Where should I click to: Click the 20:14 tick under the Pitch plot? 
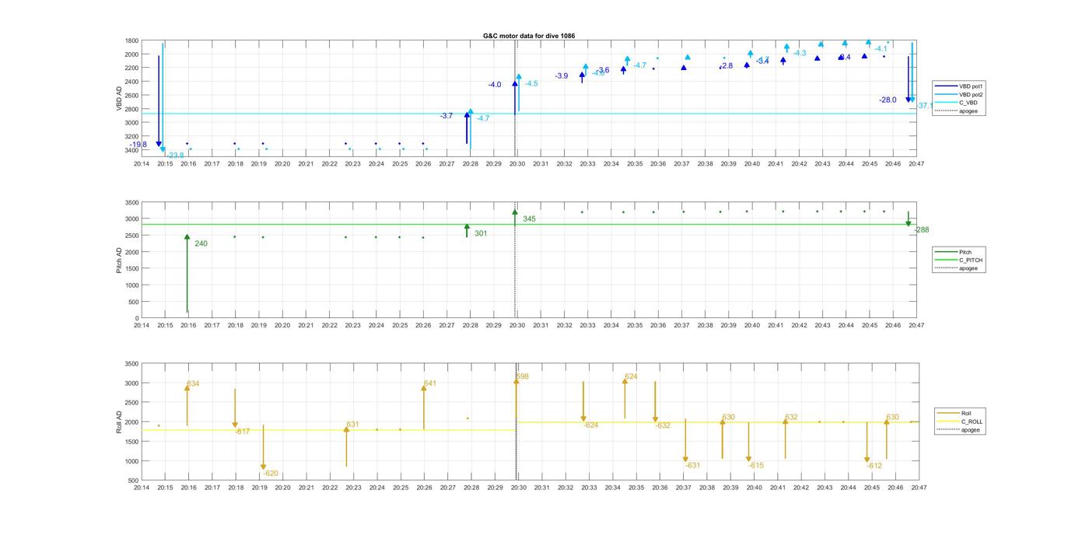pyautogui.click(x=142, y=326)
